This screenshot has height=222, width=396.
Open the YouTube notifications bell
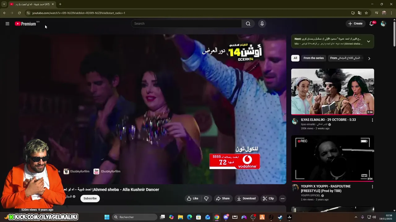(x=372, y=24)
